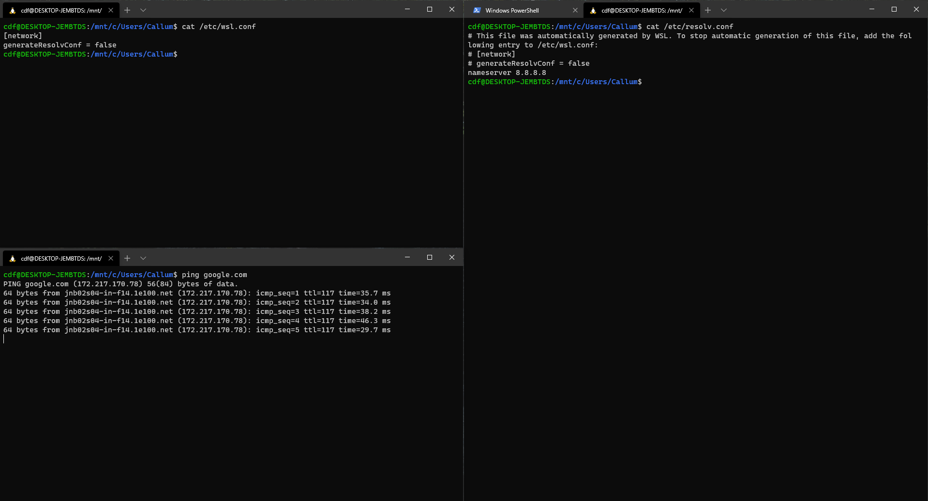This screenshot has height=501, width=928.
Task: Close the top-left window's terminal tab
Action: 111,10
